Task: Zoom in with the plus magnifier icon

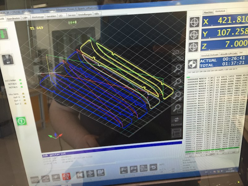Action: [177, 95]
